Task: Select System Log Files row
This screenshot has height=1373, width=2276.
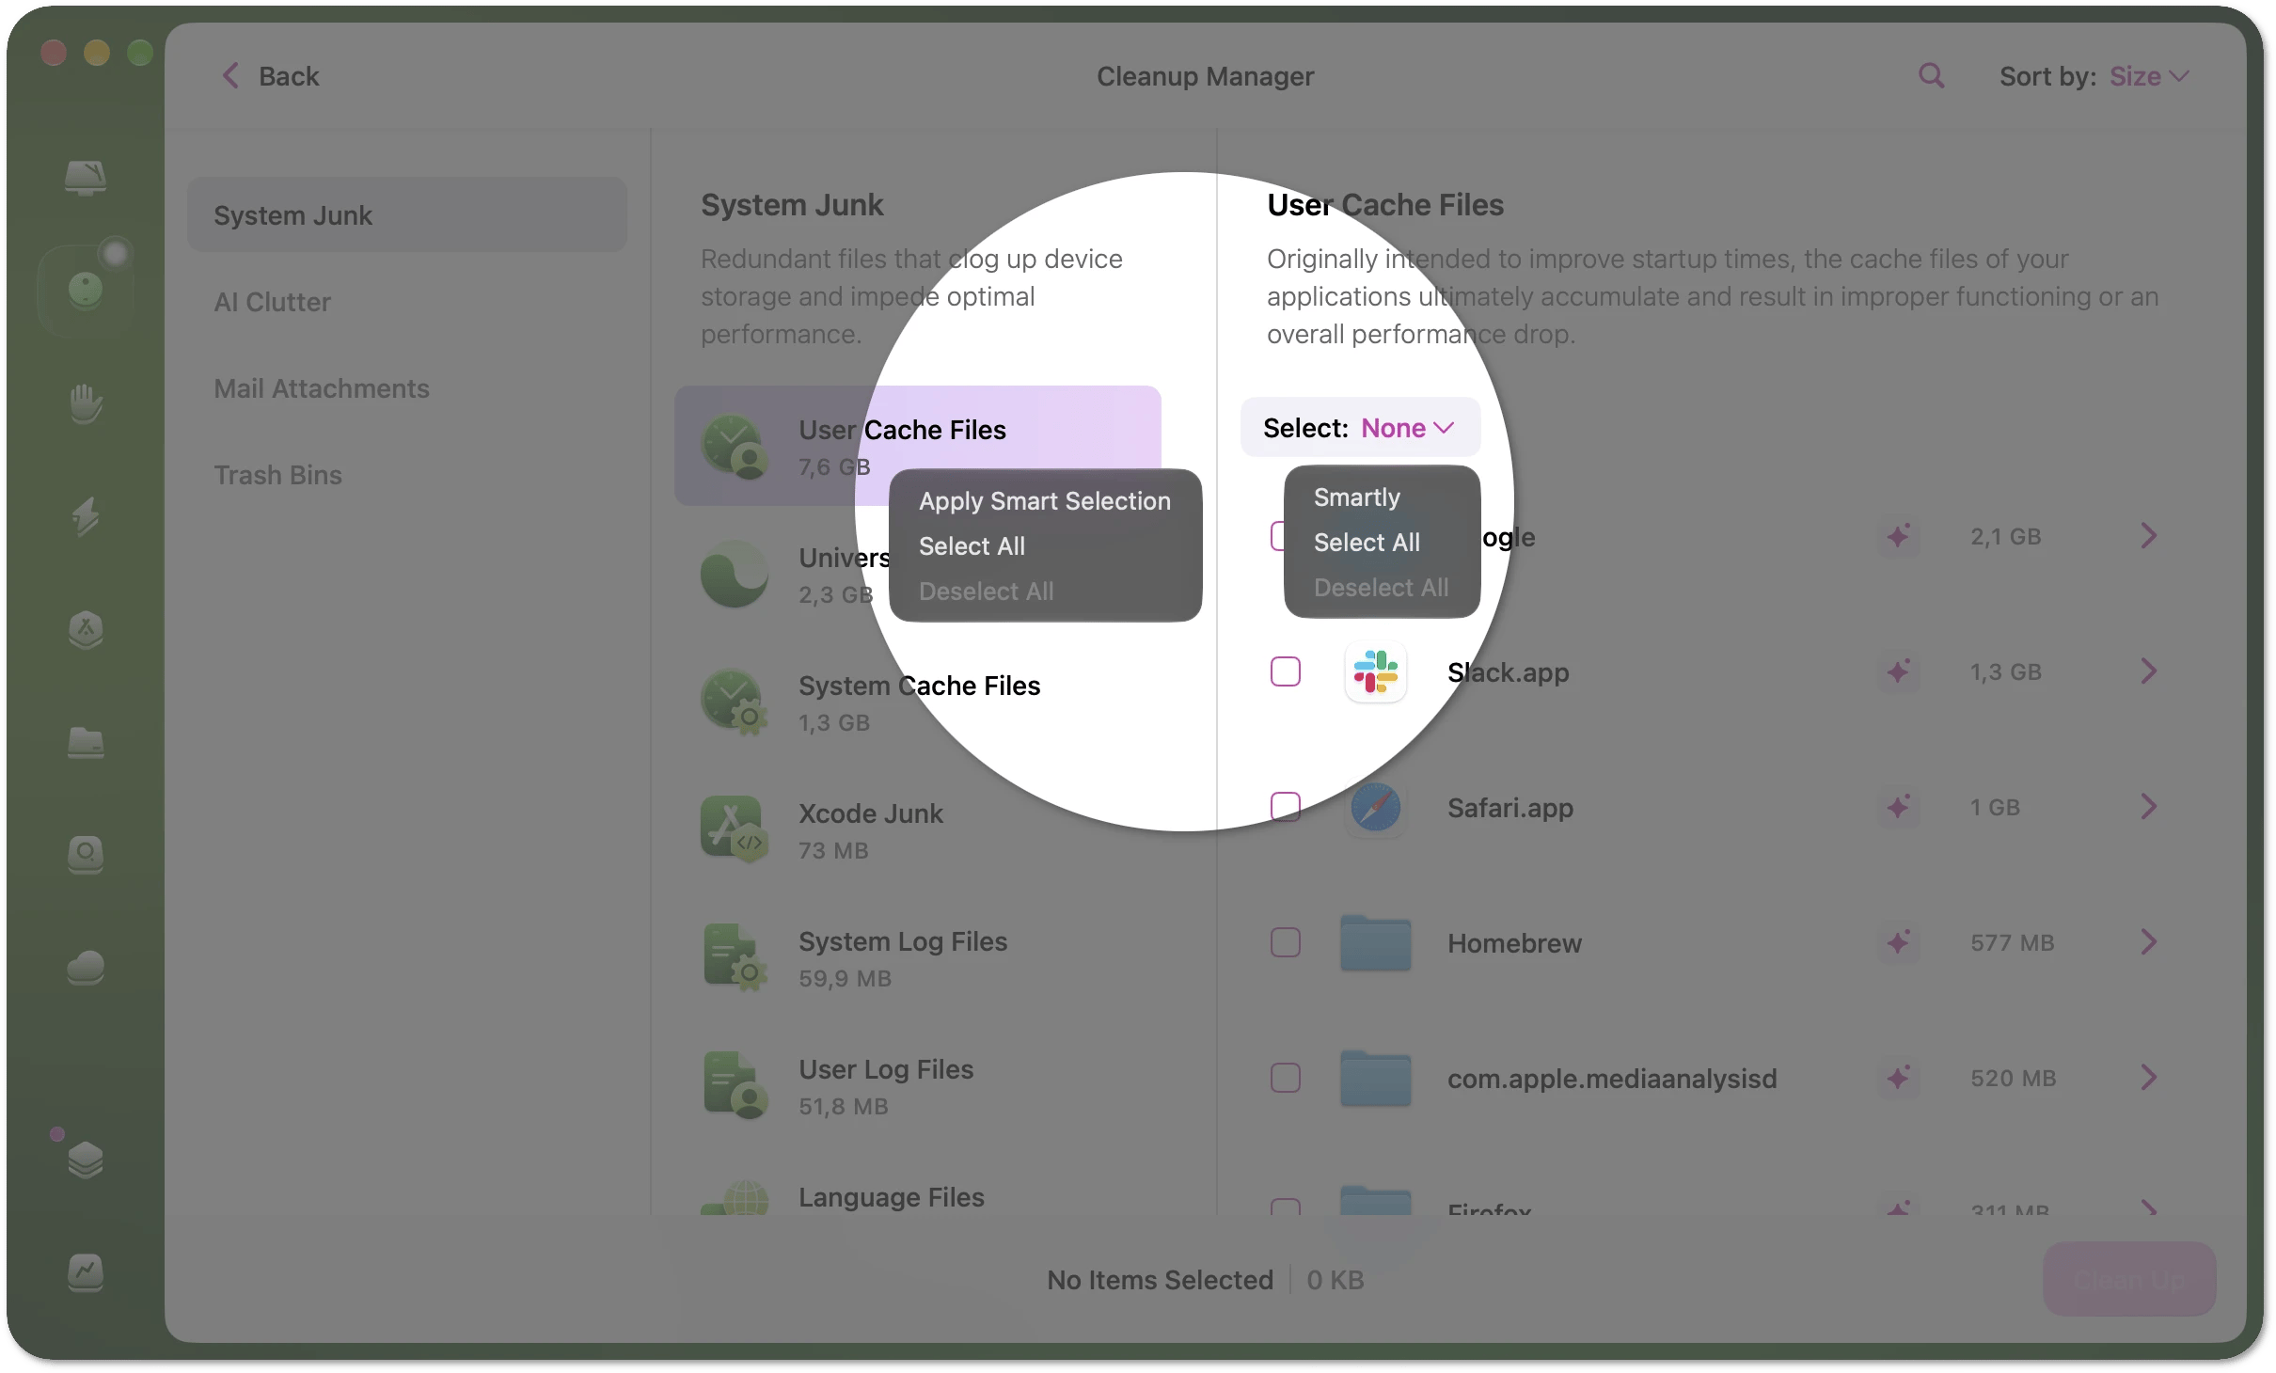Action: pos(918,957)
